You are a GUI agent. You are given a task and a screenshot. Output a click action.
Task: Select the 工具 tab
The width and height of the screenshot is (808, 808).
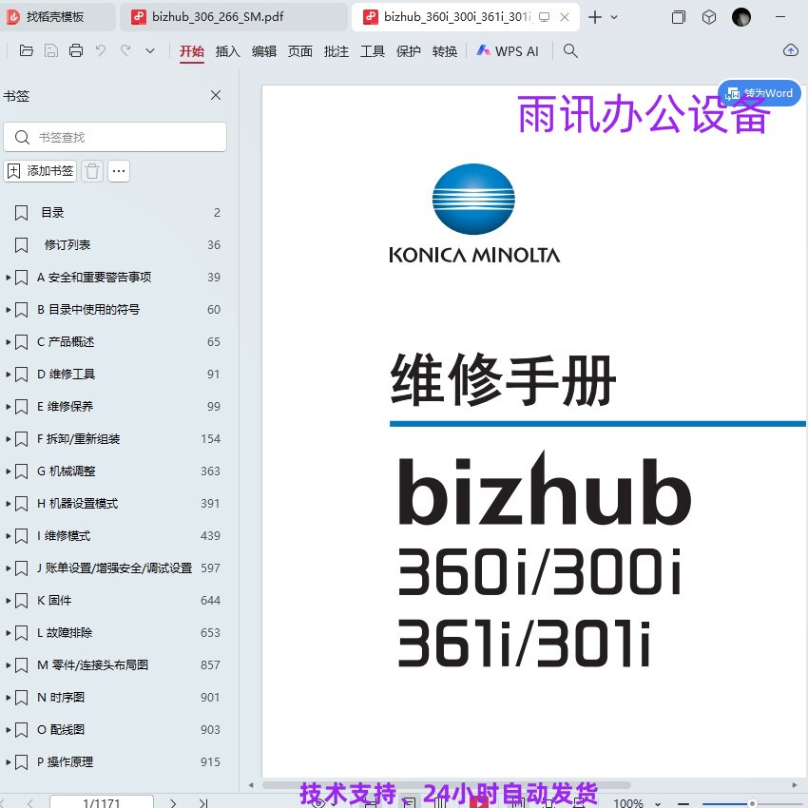pos(372,51)
